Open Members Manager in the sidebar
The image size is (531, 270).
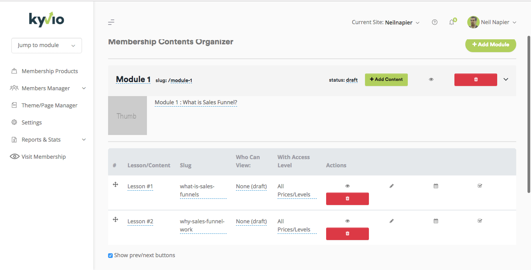(46, 88)
